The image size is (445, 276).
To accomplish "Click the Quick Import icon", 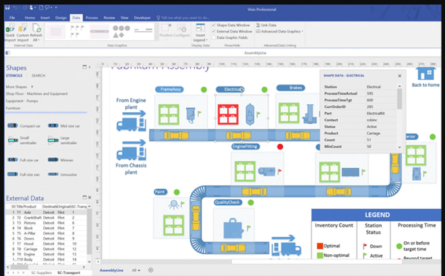I will pos(10,29).
